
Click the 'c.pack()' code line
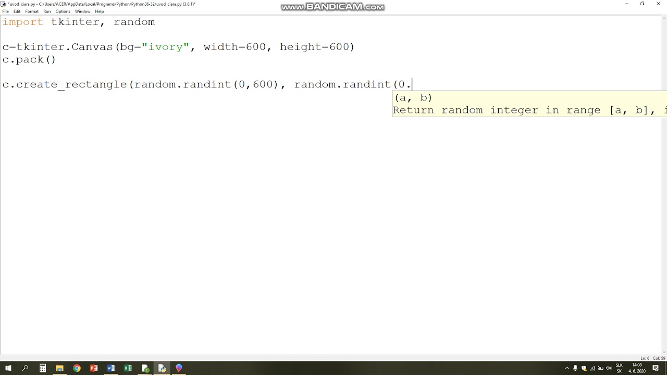[x=29, y=59]
